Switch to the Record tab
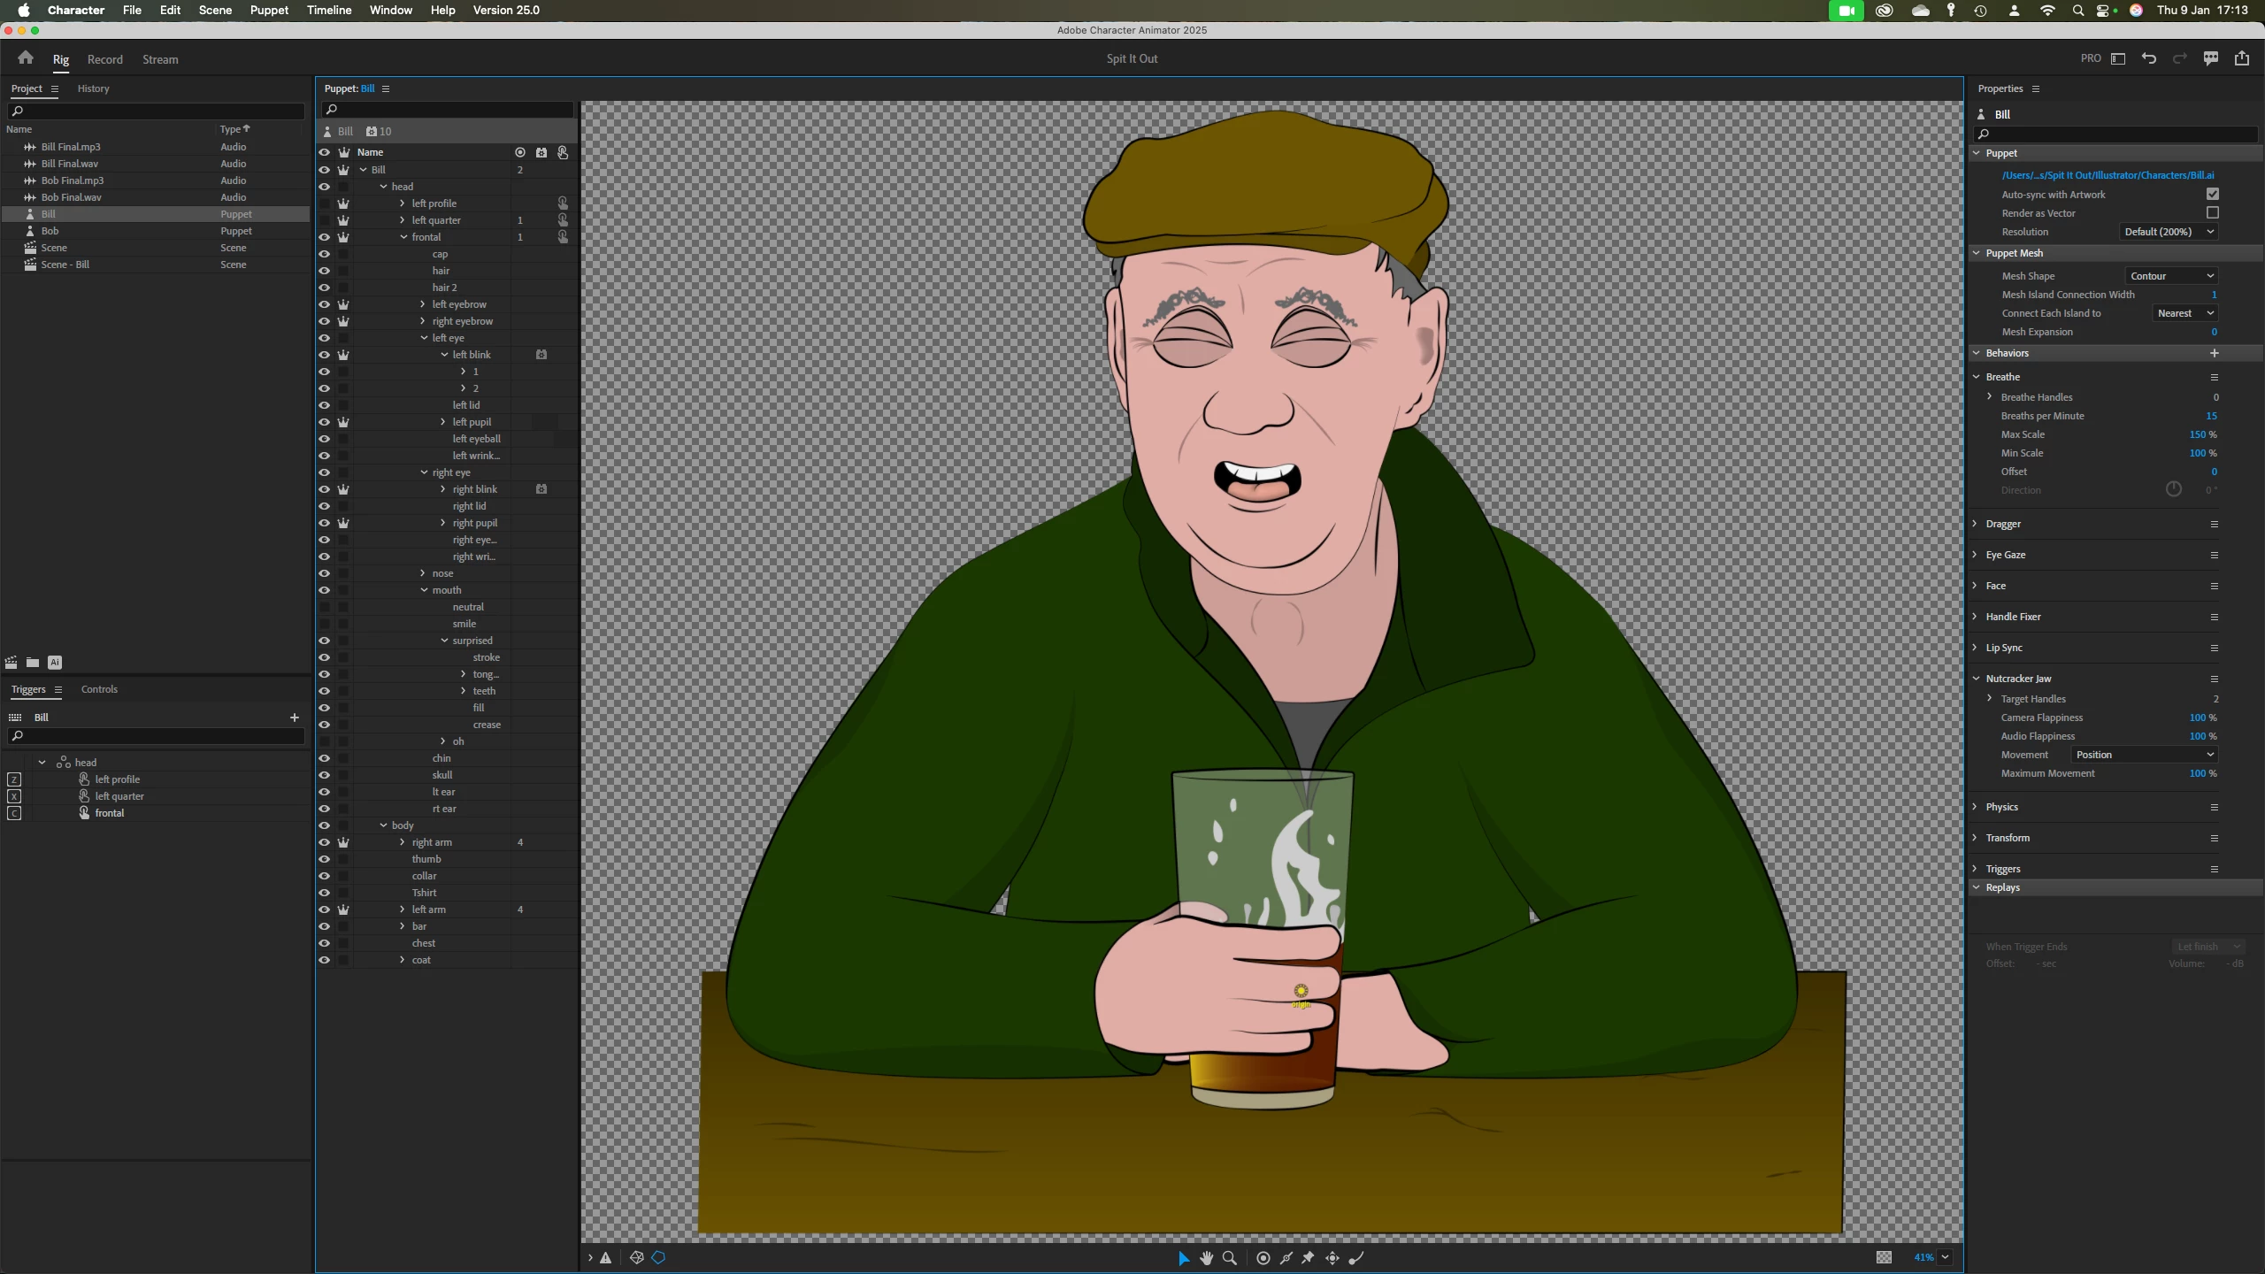Viewport: 2265px width, 1274px height. 104,59
